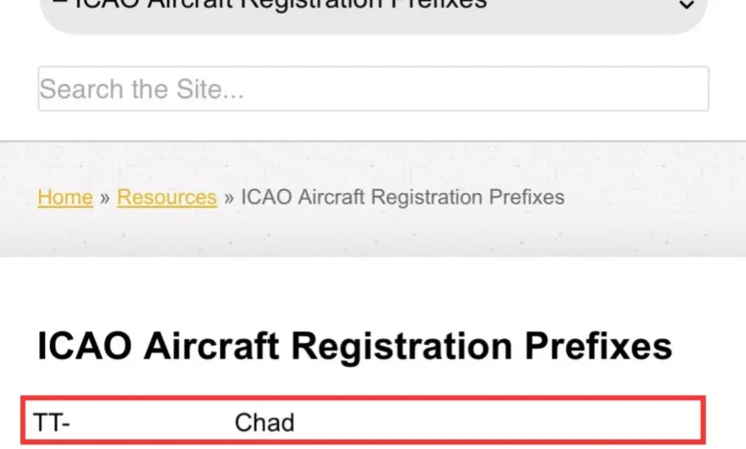Go to the Home breadcrumb link
Viewport: 746px width, 449px height.
tap(65, 197)
